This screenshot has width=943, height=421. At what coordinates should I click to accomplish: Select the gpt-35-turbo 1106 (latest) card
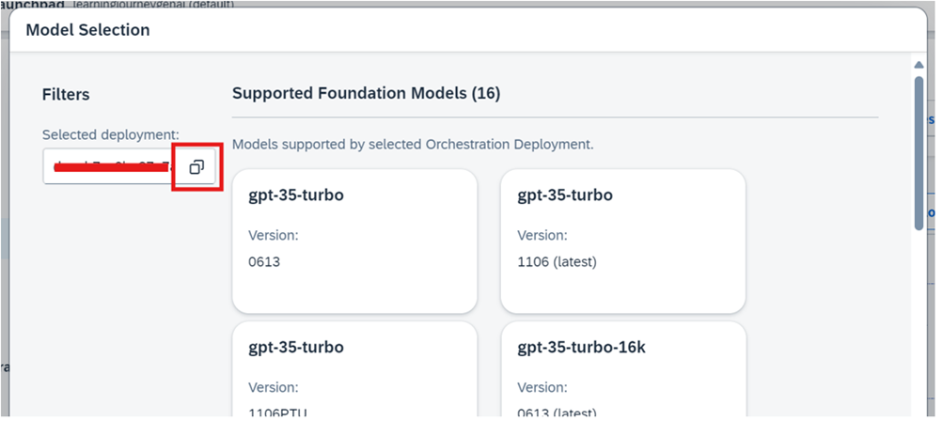pos(623,242)
